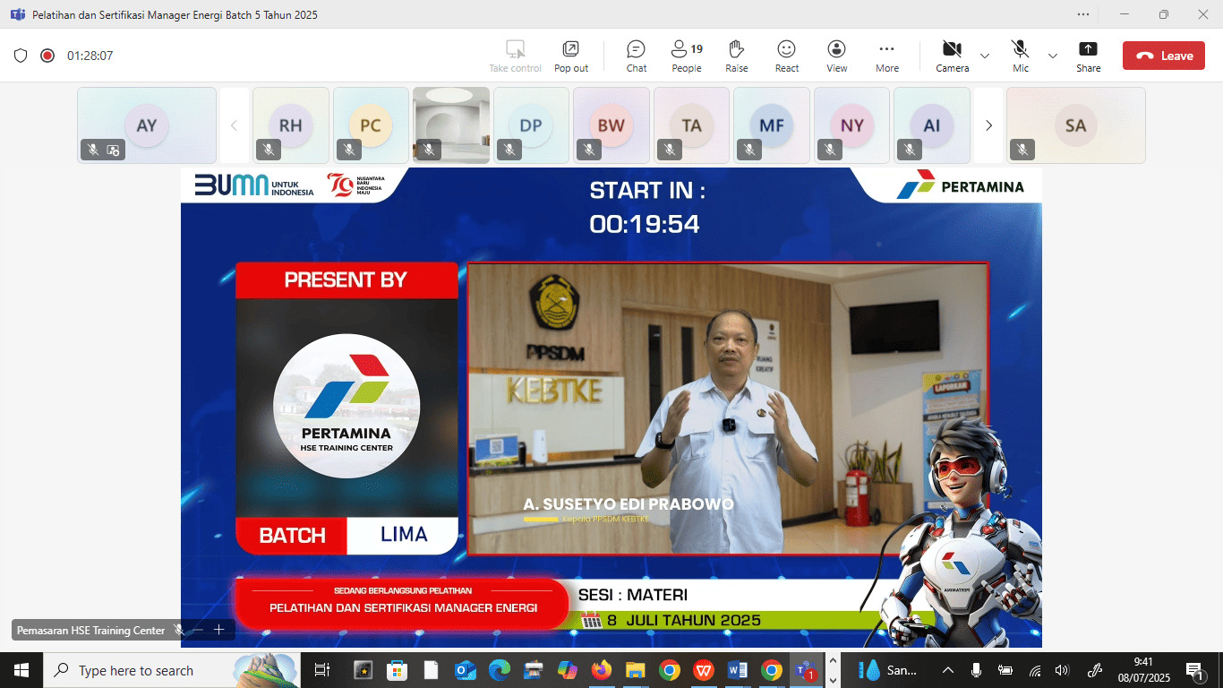
Task: Open the Wi-Fi network flyout
Action: [1035, 670]
